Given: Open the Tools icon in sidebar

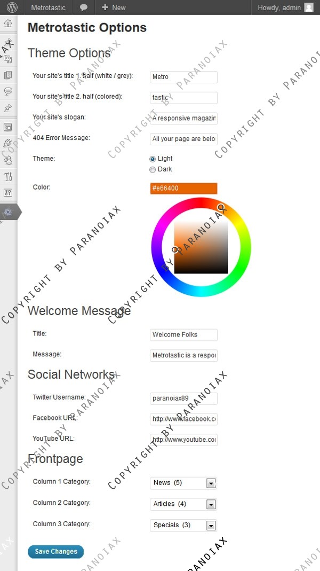Looking at the screenshot, I should (x=8, y=176).
